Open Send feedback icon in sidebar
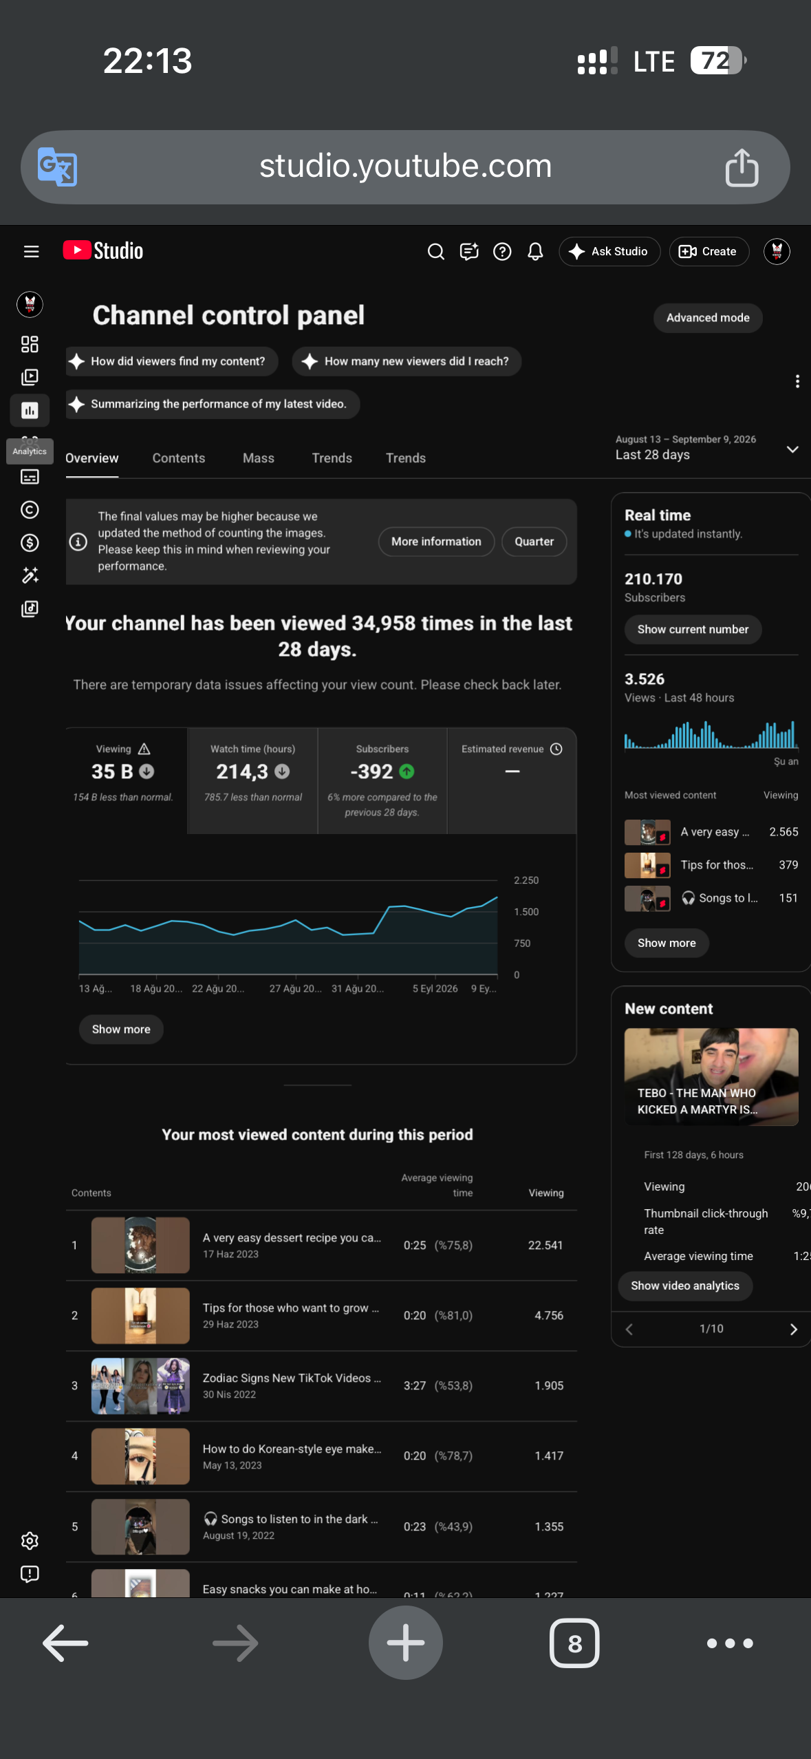 tap(30, 1573)
